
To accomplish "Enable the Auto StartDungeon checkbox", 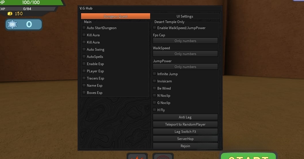I will point(84,28).
